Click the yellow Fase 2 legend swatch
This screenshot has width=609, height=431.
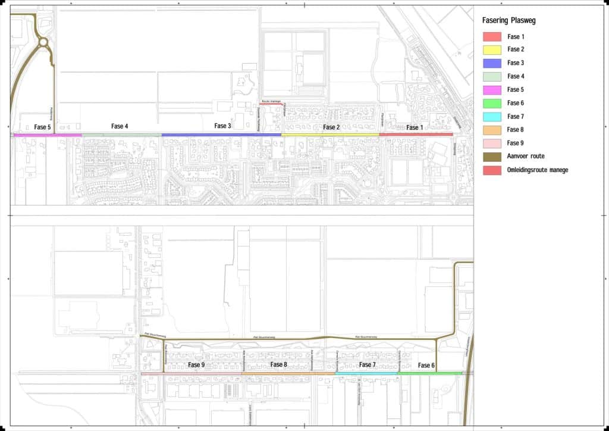pyautogui.click(x=492, y=49)
